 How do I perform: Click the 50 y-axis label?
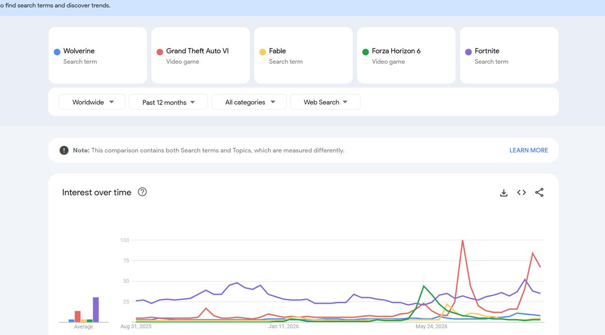tap(126, 281)
